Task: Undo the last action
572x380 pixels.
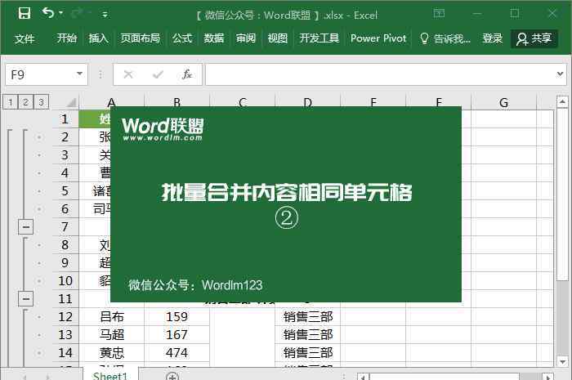Action: tap(47, 14)
